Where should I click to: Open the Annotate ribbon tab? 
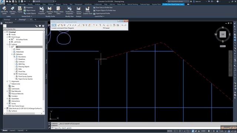(x=22, y=4)
